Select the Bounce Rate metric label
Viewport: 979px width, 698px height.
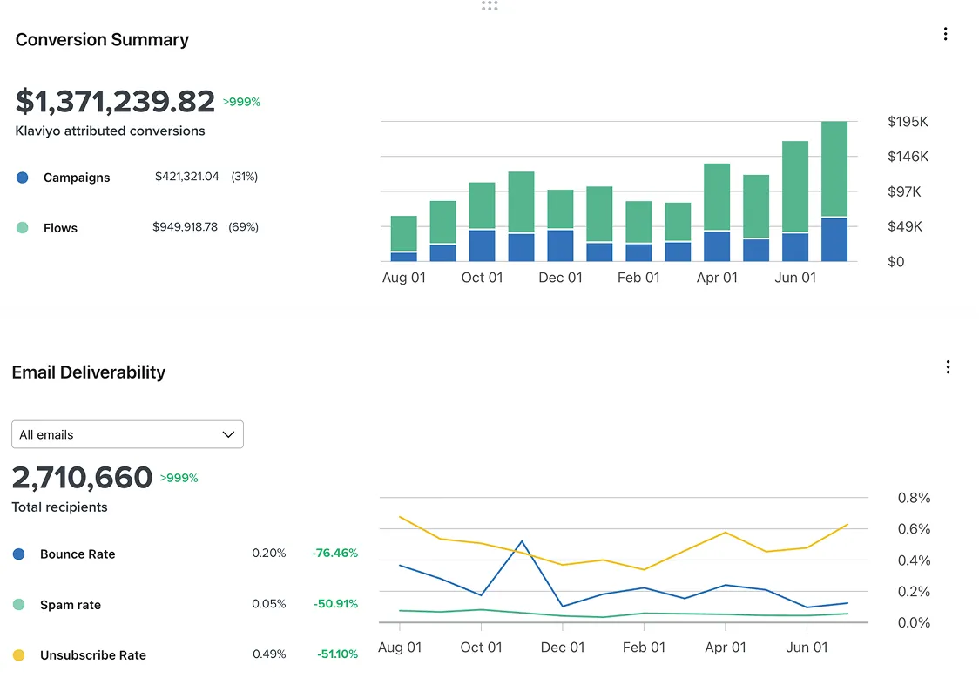pos(78,554)
